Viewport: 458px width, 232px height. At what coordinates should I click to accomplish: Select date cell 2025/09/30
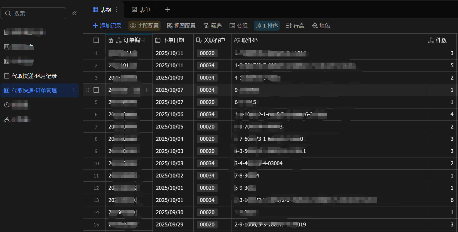tap(173, 213)
